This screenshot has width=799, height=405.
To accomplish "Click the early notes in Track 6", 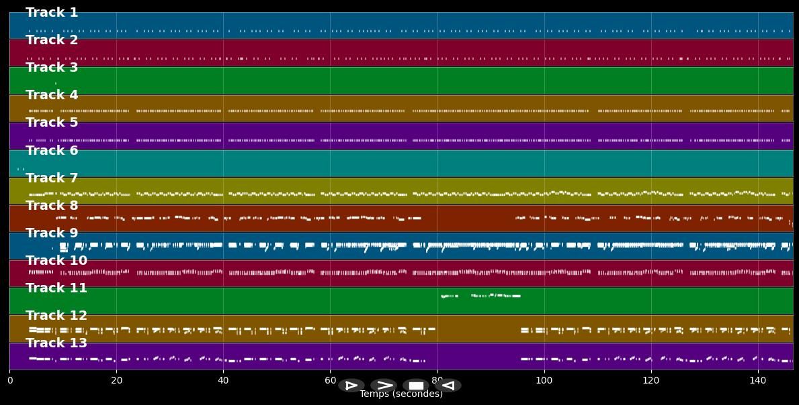I will click(x=20, y=169).
